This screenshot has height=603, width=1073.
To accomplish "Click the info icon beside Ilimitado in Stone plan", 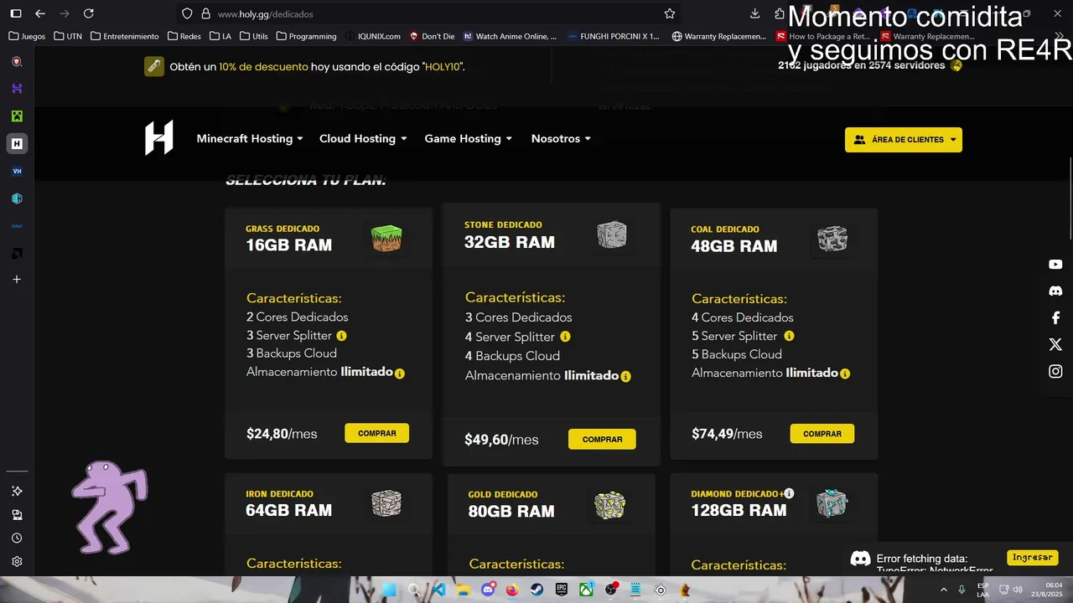I will (x=626, y=377).
